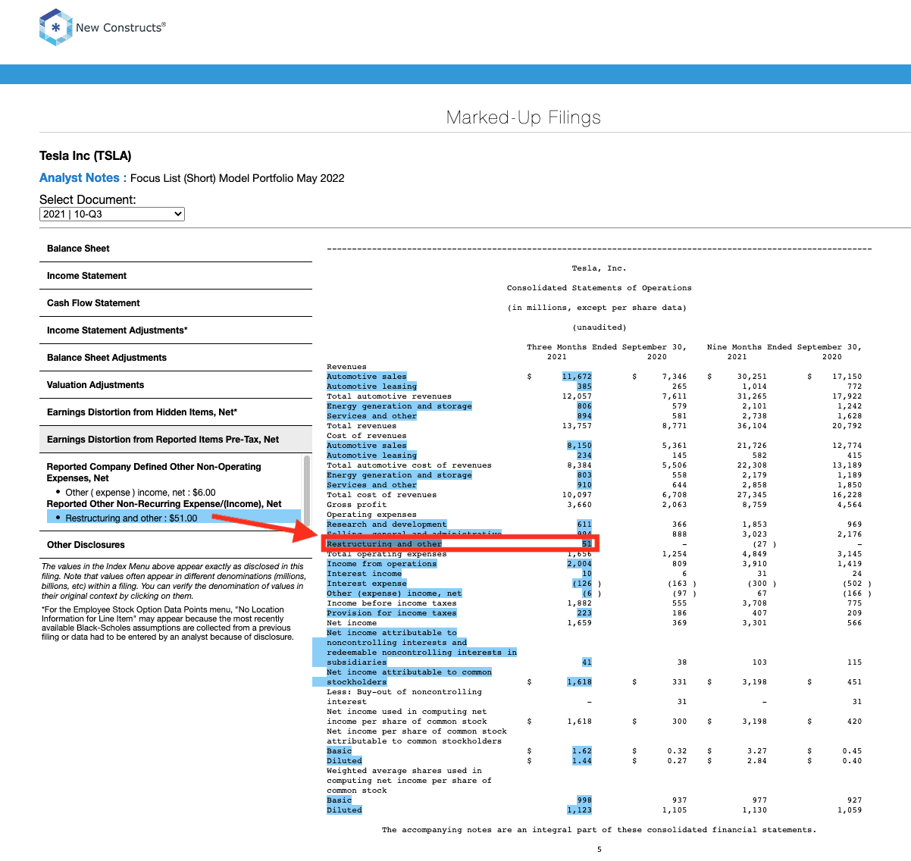The height and width of the screenshot is (861, 911).
Task: Click Reported Company Defined Other Non-Operating Expenses heading
Action: click(x=154, y=472)
